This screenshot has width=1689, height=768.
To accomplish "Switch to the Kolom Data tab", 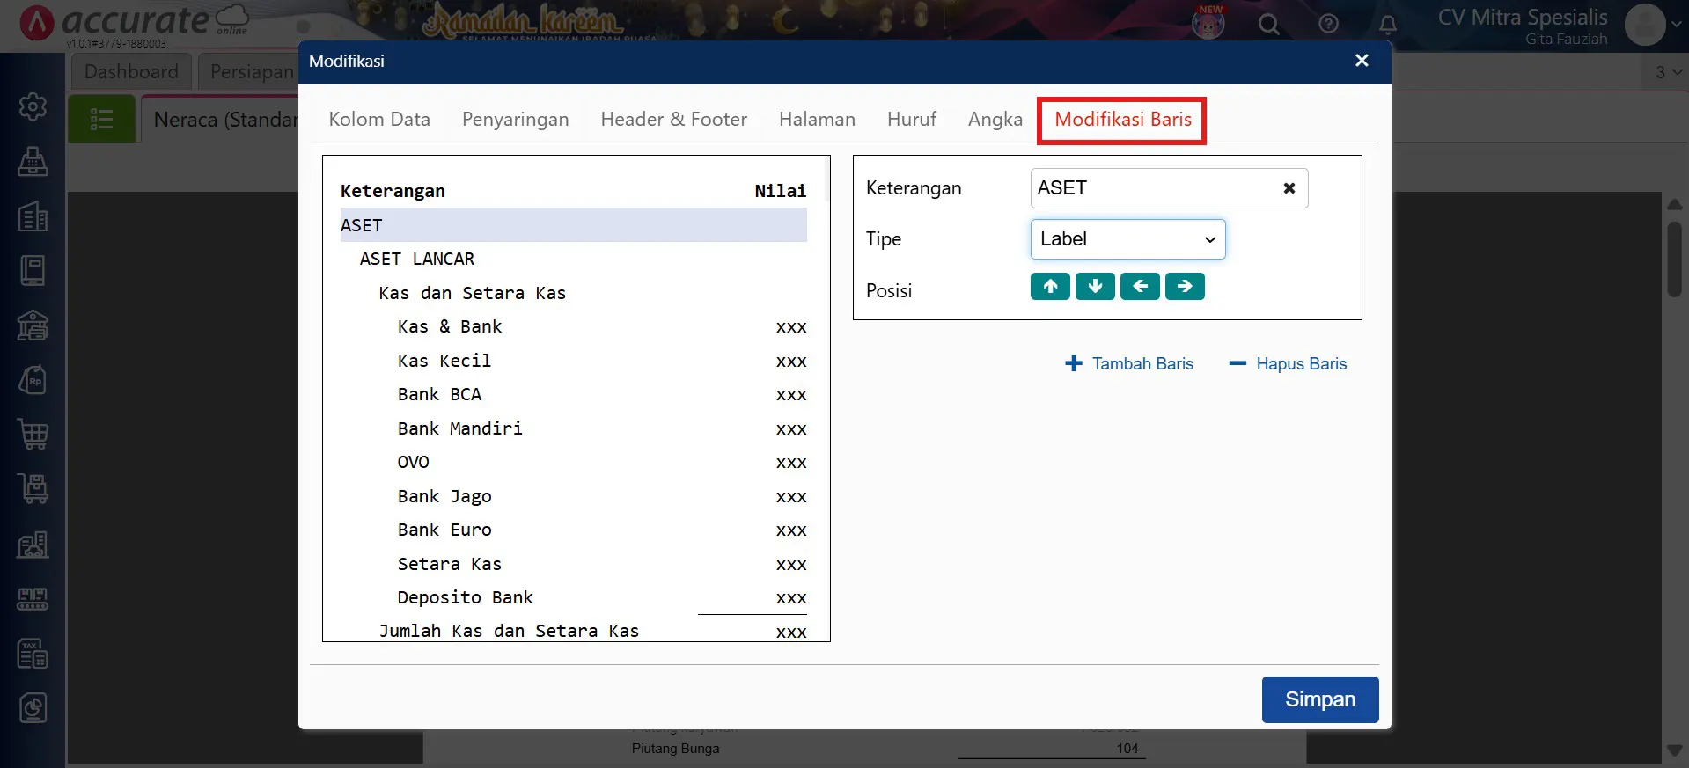I will pos(379,120).
